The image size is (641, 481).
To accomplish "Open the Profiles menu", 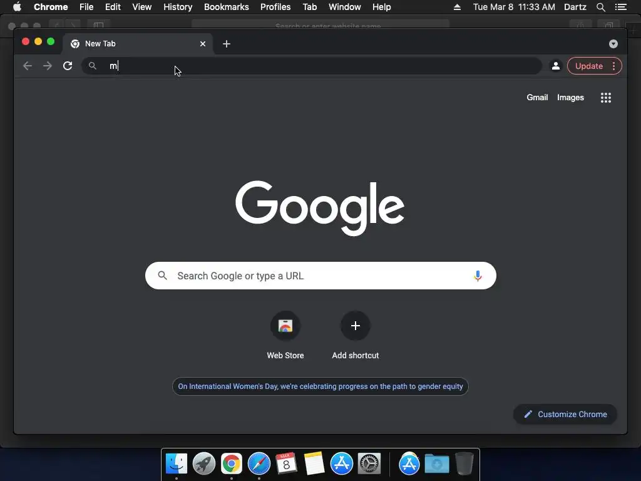I will (275, 7).
